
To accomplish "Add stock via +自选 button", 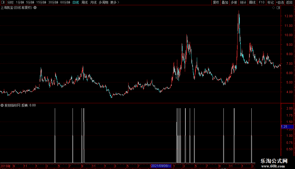I will 280,2.
